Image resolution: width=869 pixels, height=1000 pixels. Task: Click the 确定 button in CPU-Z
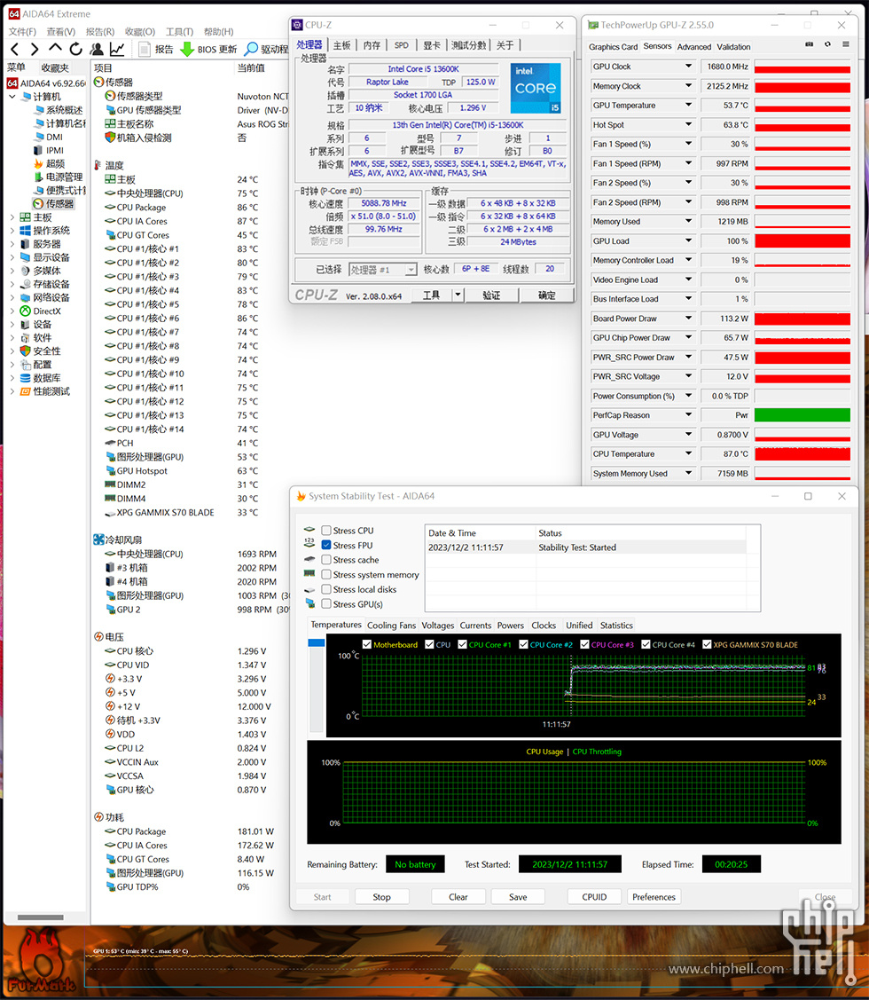pyautogui.click(x=546, y=295)
